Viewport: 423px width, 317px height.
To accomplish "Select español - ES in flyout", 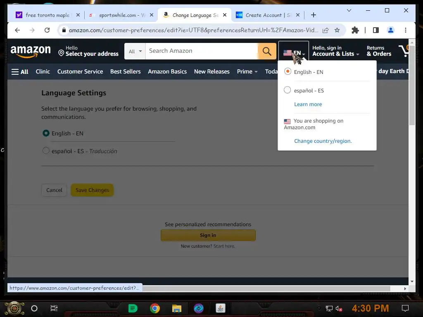I will (288, 90).
